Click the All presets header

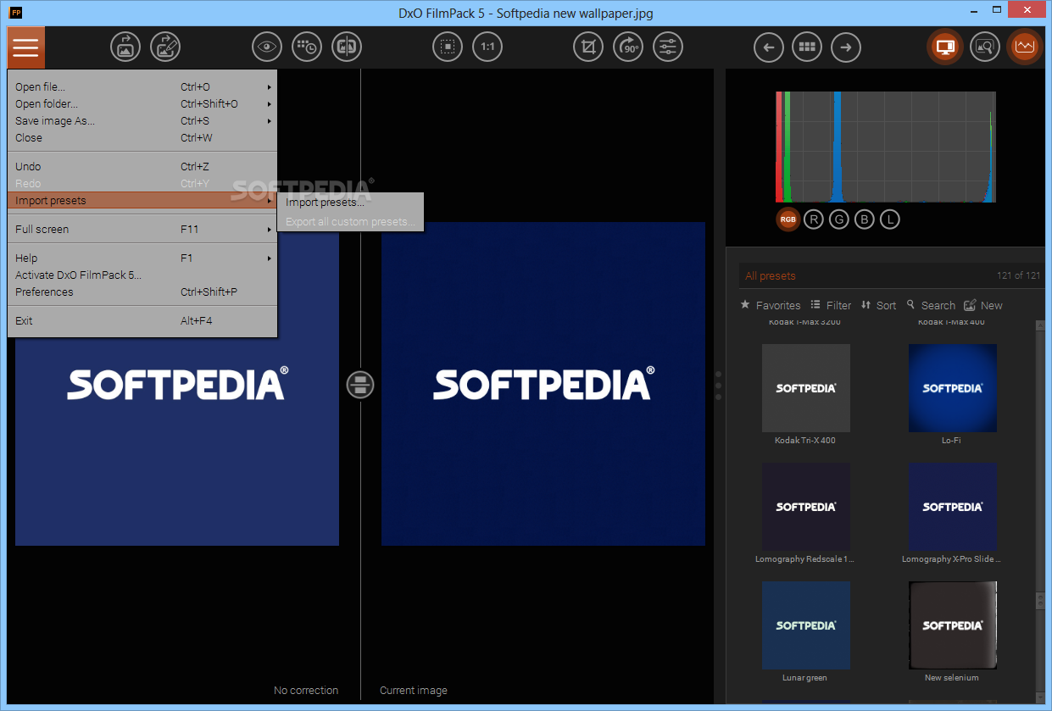click(771, 276)
